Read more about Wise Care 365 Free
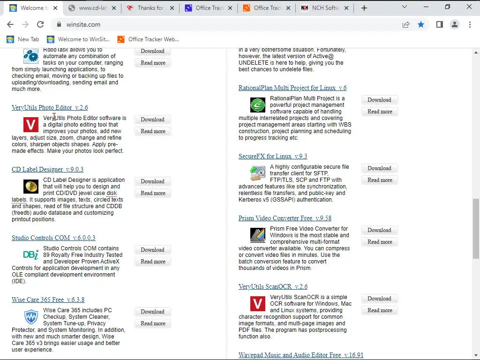The image size is (480, 360). coord(153,323)
